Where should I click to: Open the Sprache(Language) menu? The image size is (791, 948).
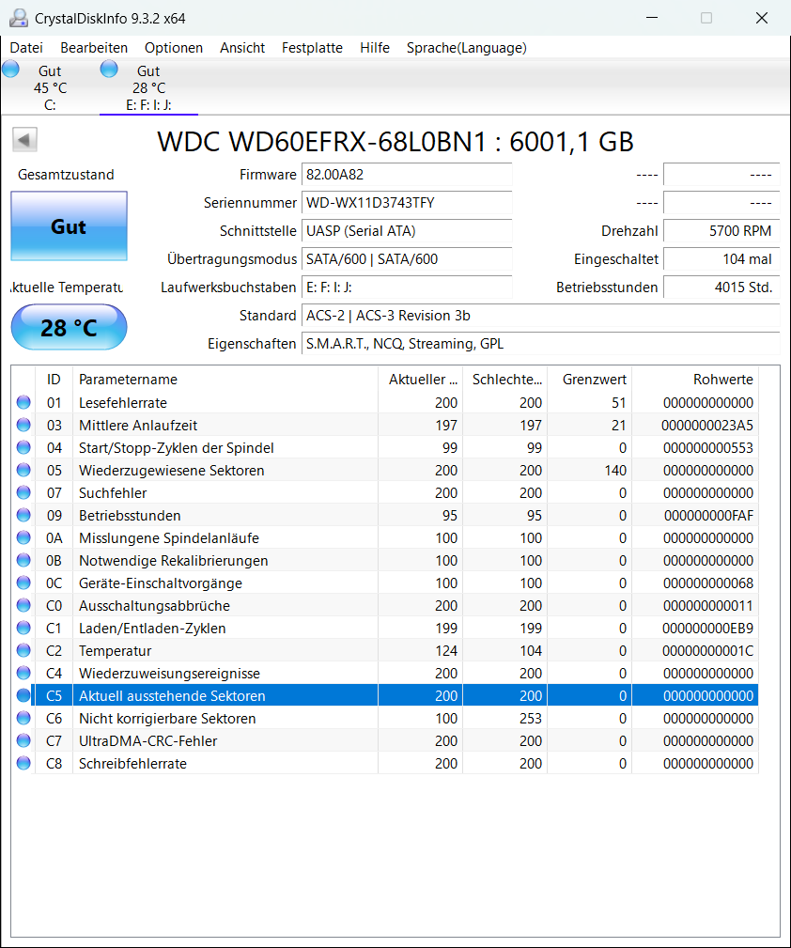(466, 48)
